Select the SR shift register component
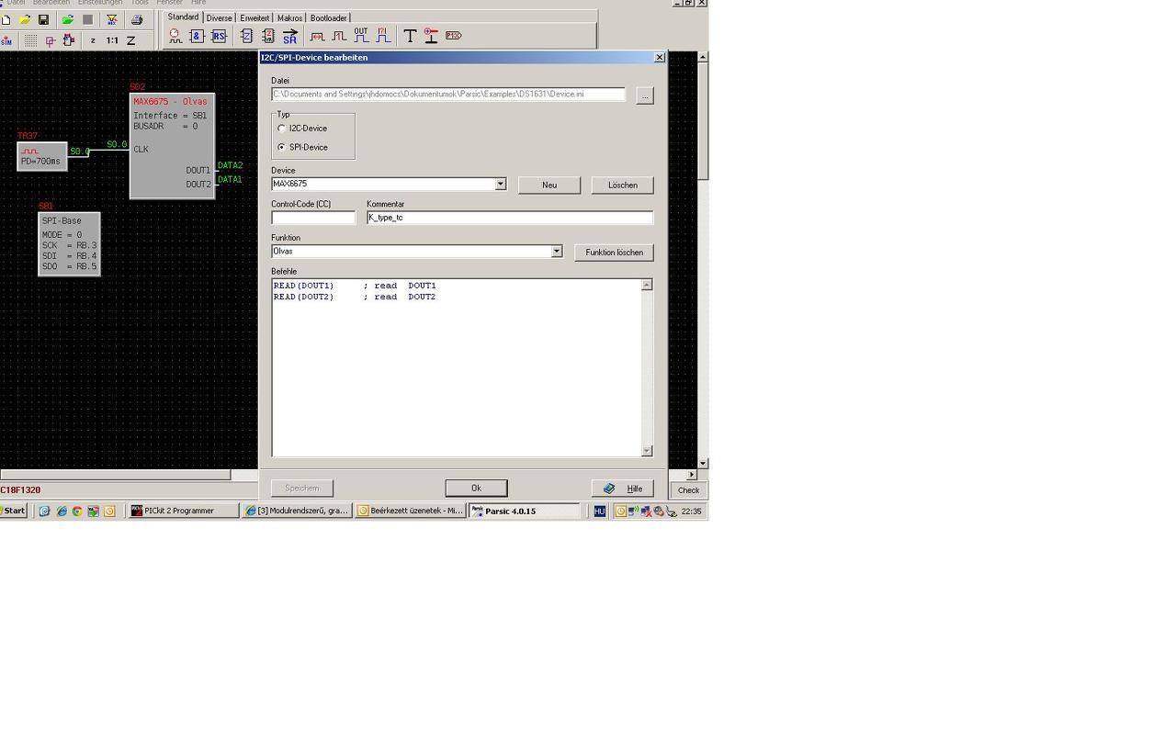This screenshot has width=1176, height=742. click(x=290, y=36)
